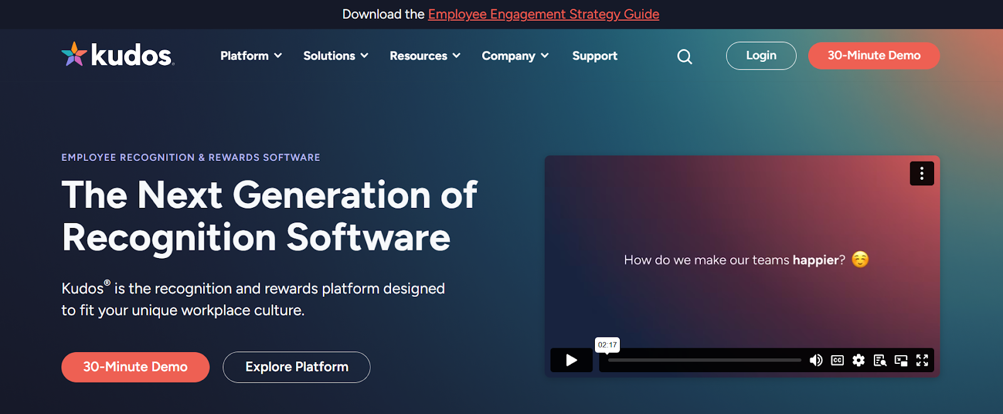
Task: Mute the video with the volume icon
Action: coord(816,360)
